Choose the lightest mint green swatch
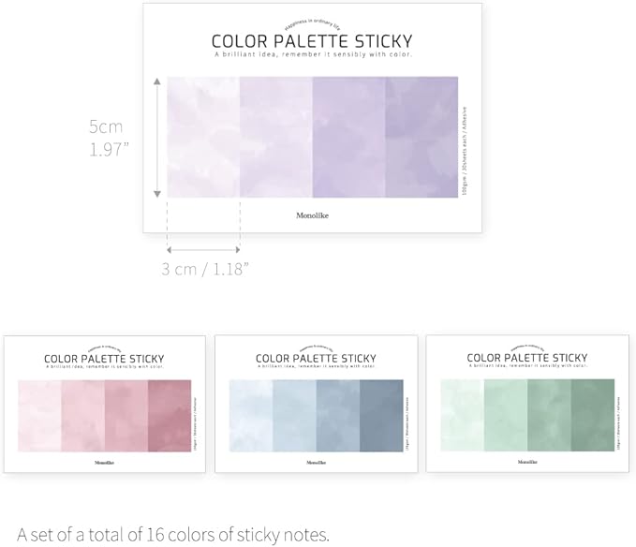 462,416
